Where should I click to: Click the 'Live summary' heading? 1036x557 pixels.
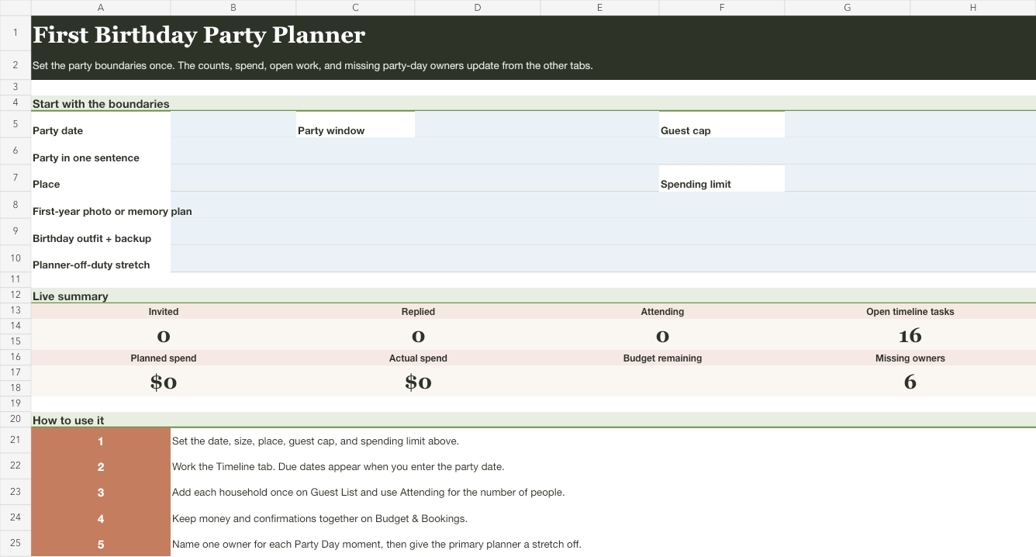[x=71, y=296]
